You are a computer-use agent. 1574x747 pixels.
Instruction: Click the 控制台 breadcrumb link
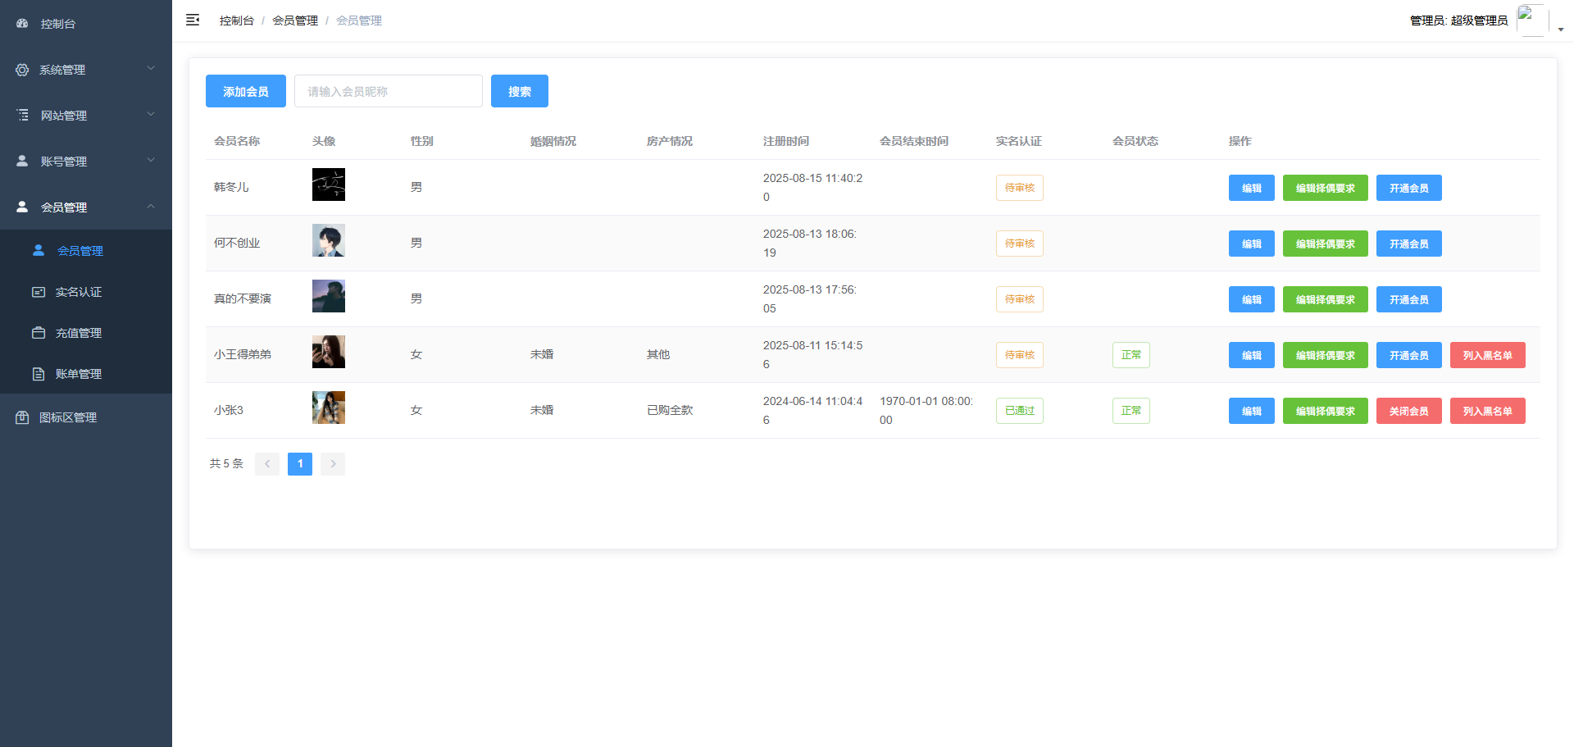coord(236,20)
